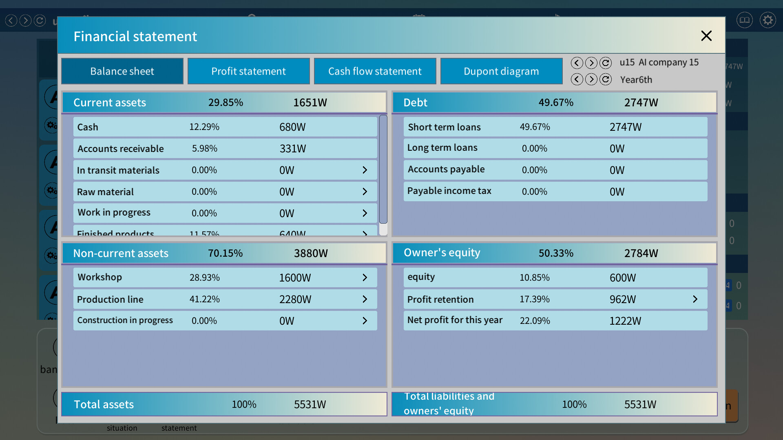
Task: Expand Raw material row chevron
Action: click(x=365, y=191)
